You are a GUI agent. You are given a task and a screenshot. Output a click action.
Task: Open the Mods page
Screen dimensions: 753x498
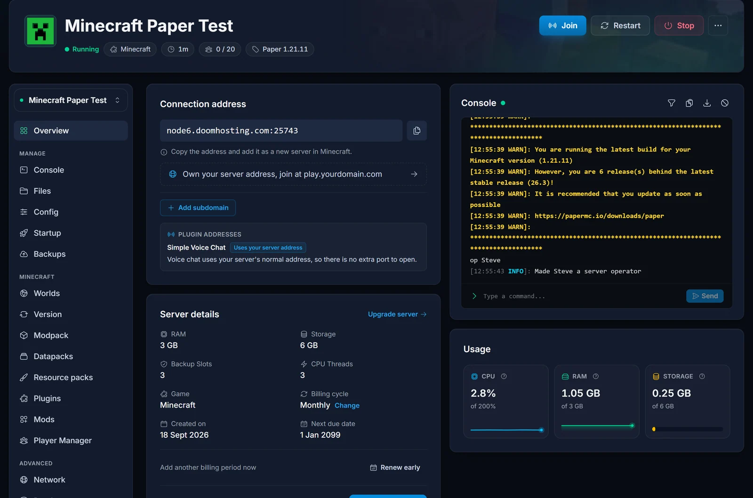coord(71,419)
